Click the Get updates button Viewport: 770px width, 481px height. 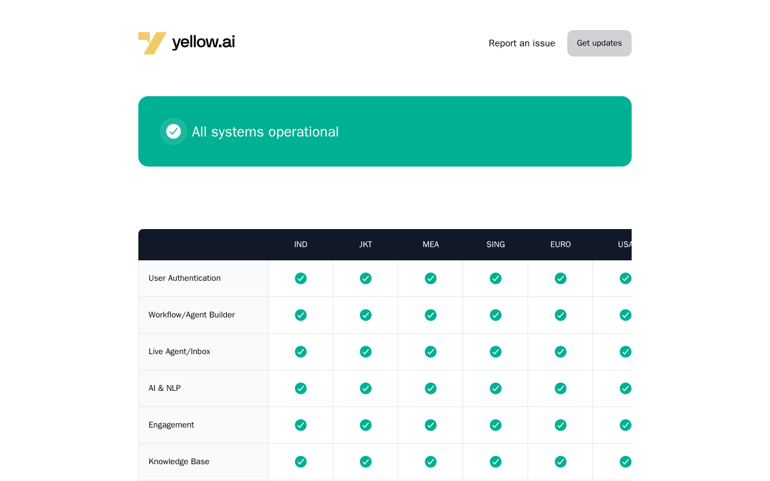599,43
